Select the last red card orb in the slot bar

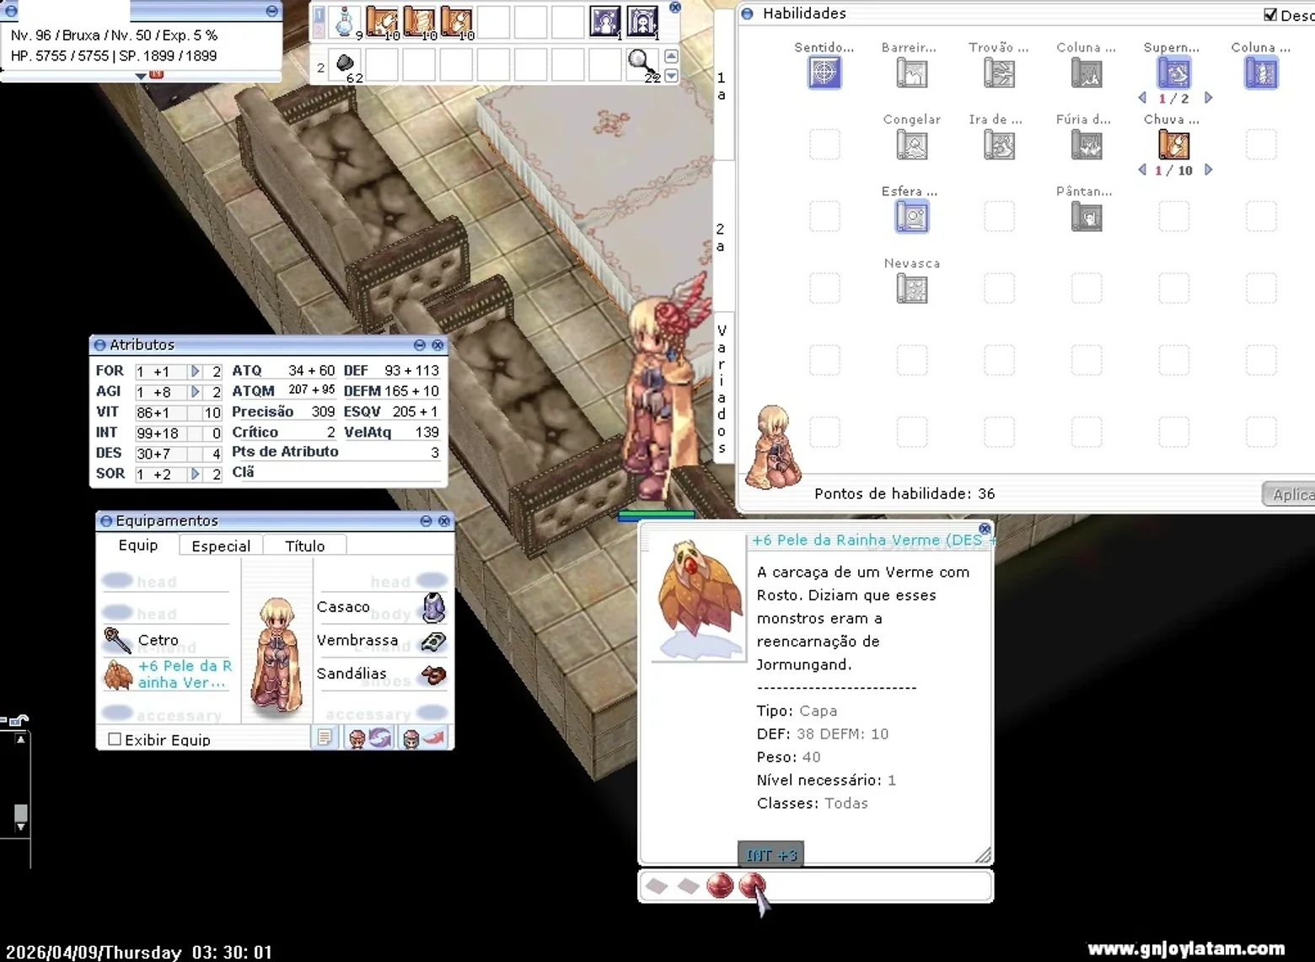tap(752, 885)
